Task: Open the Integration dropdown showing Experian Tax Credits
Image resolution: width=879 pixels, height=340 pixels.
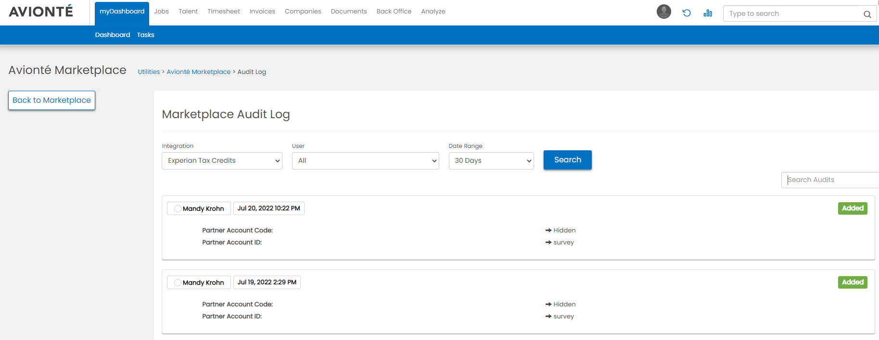Action: (x=222, y=161)
